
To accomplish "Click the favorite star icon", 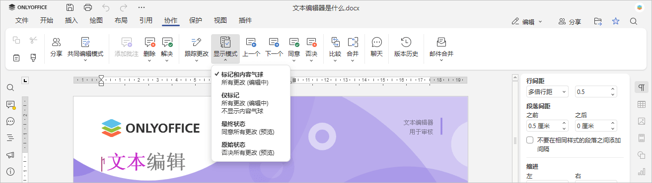I will click(616, 21).
